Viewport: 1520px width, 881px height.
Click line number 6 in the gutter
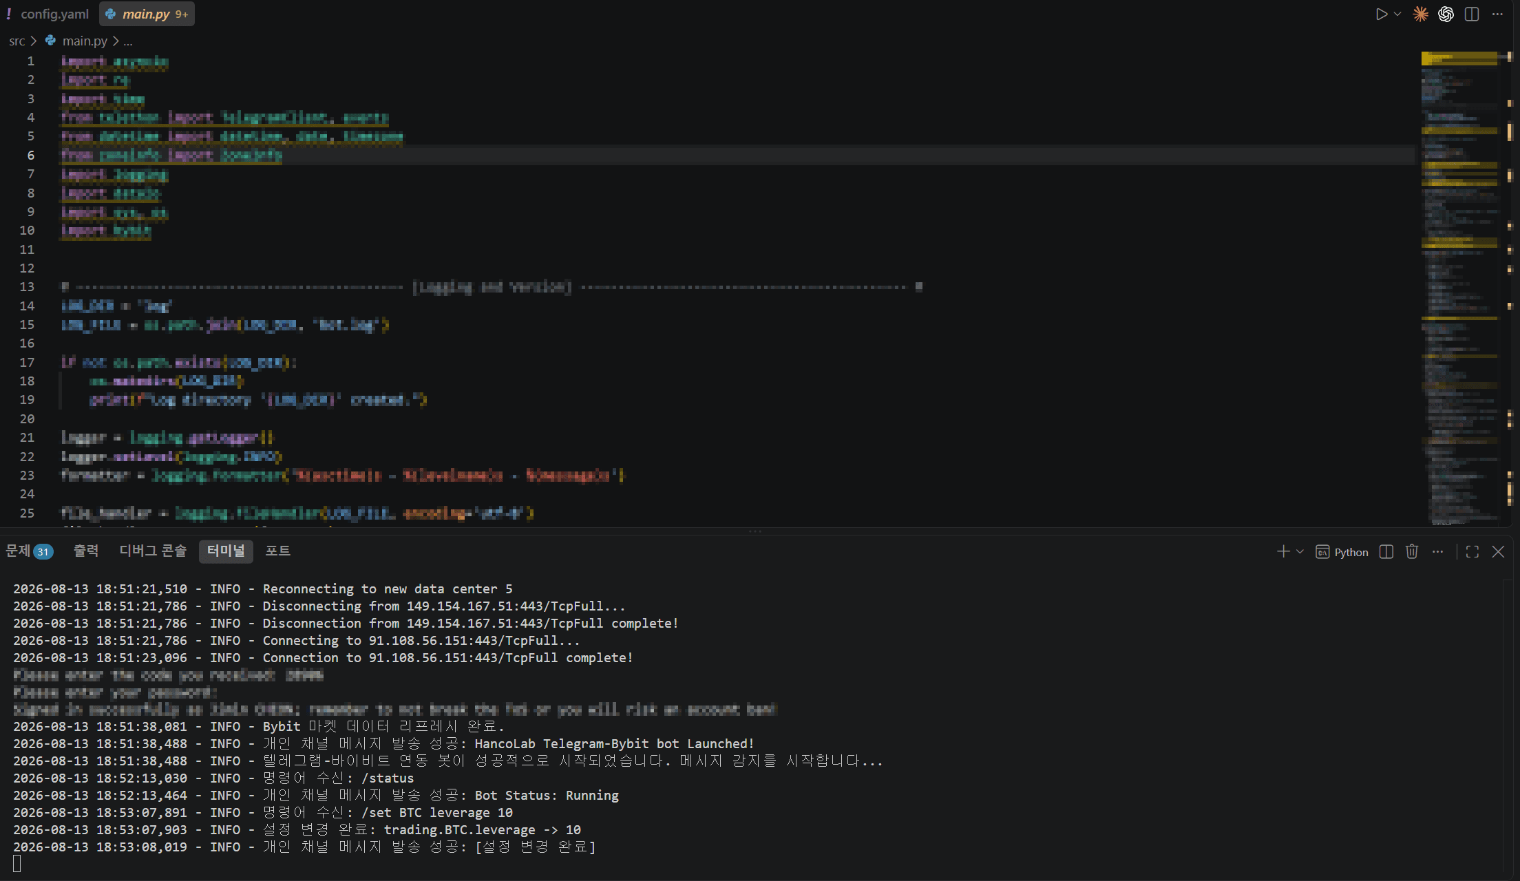point(31,156)
